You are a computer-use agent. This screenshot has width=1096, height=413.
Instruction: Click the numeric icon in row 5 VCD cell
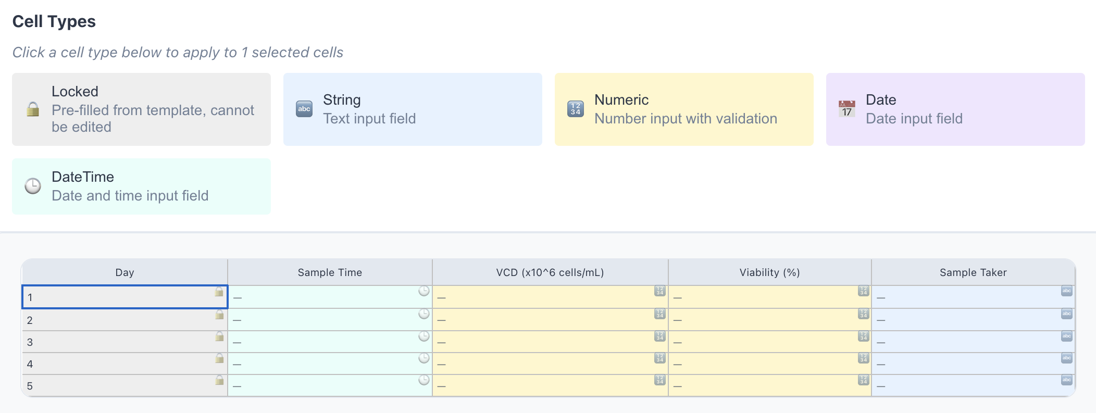660,380
